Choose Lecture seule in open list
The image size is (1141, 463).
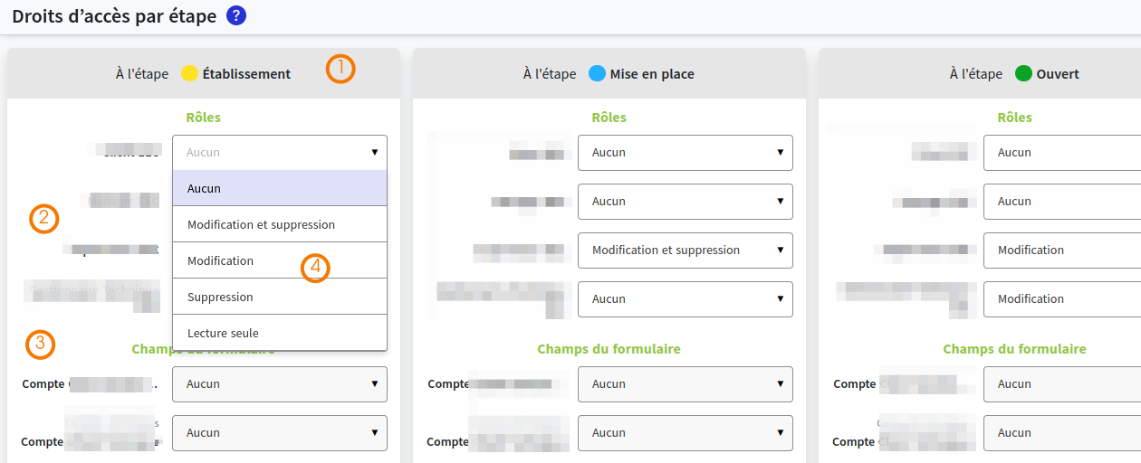click(279, 333)
